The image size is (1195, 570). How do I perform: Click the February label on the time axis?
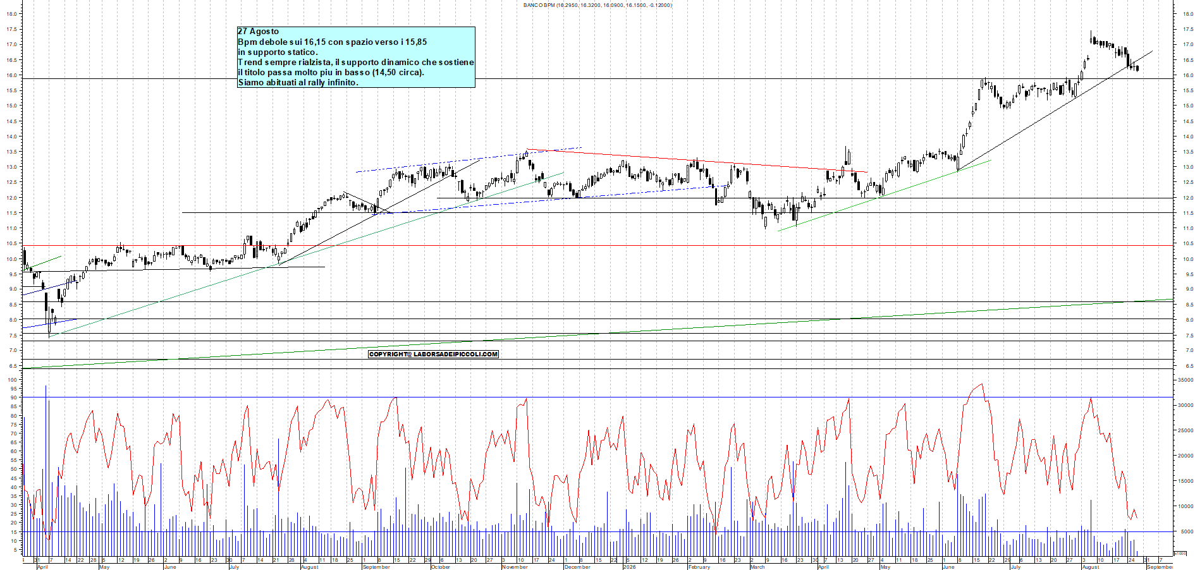[699, 567]
